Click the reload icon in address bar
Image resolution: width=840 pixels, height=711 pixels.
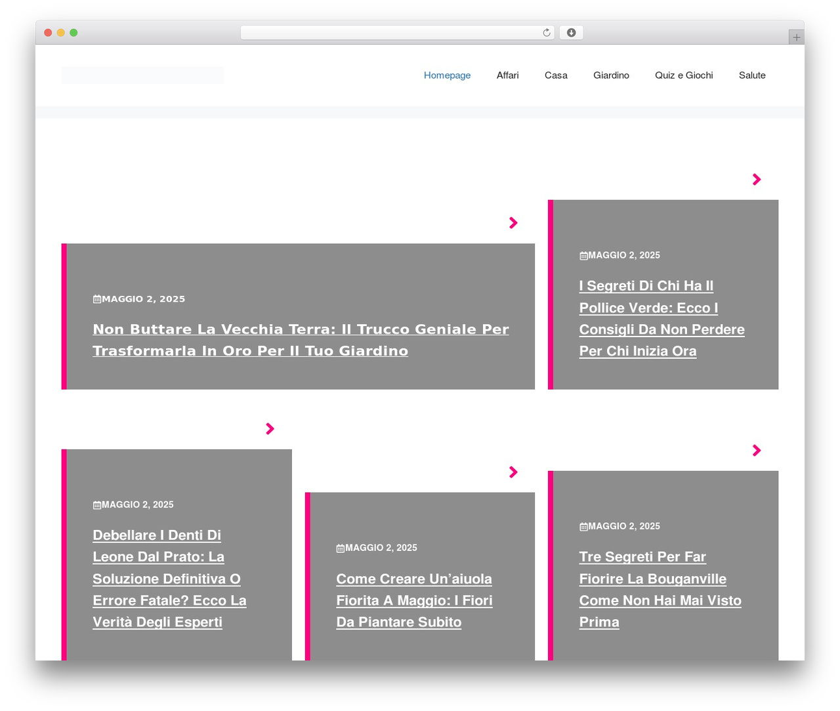coord(546,33)
